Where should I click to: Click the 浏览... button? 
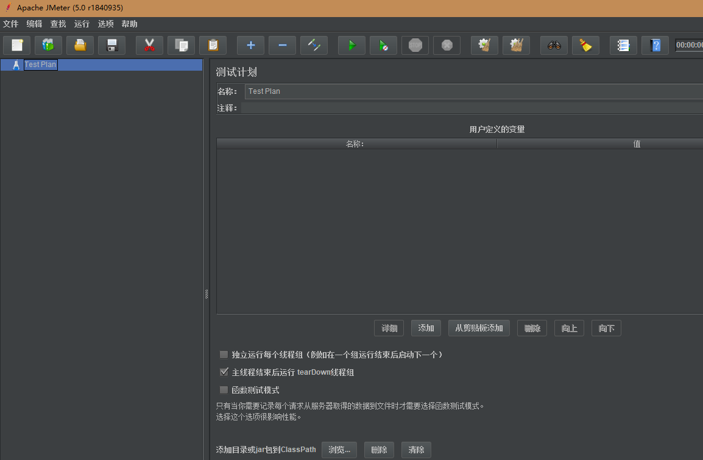tap(339, 450)
